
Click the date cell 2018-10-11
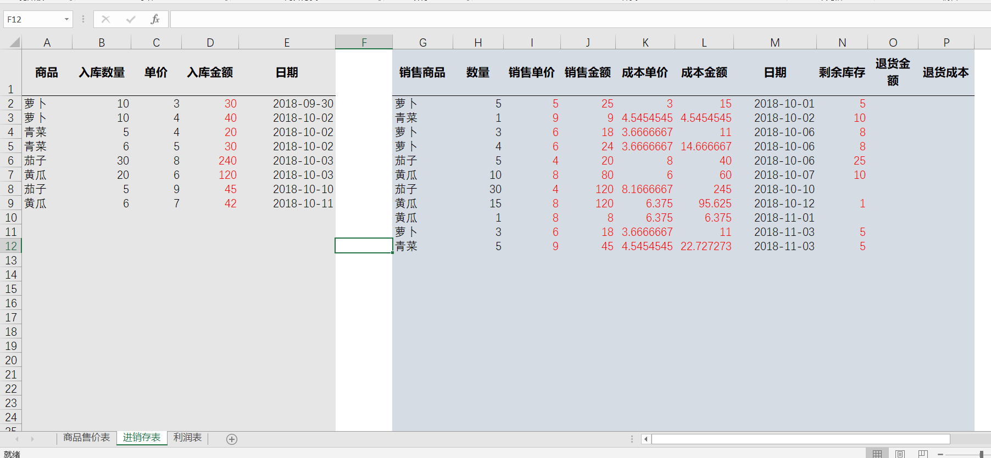287,203
